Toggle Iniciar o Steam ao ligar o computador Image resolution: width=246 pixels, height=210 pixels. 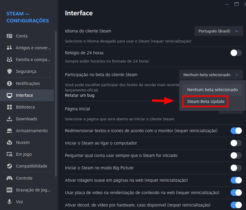(236, 143)
